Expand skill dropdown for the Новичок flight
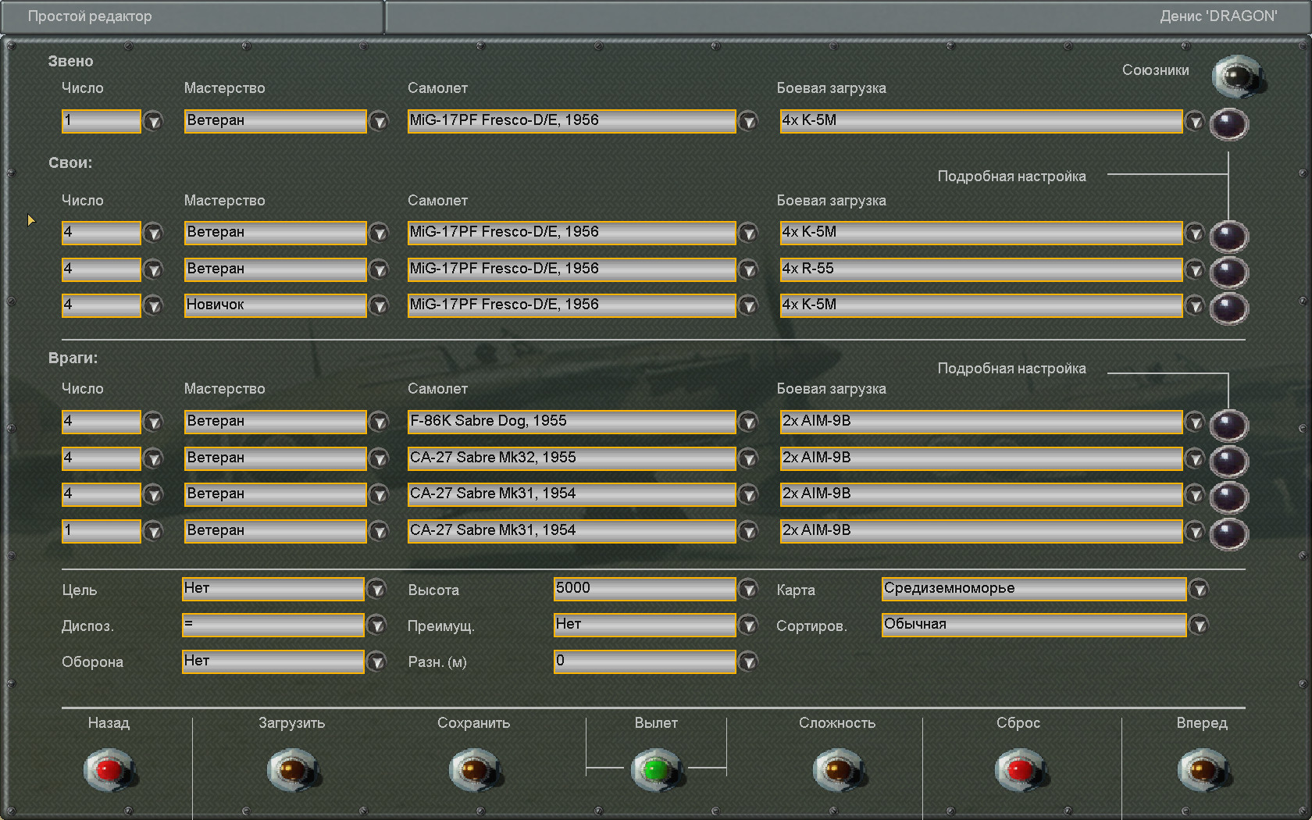The width and height of the screenshot is (1312, 820). point(379,306)
